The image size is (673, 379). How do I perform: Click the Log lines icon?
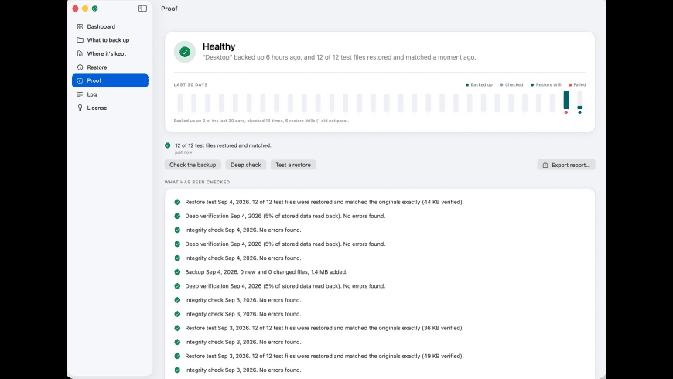coord(80,94)
